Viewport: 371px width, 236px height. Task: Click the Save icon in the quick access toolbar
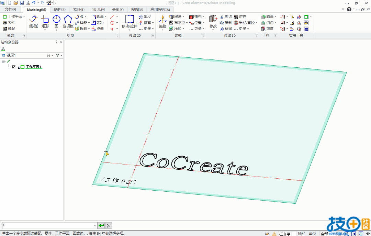22,3
